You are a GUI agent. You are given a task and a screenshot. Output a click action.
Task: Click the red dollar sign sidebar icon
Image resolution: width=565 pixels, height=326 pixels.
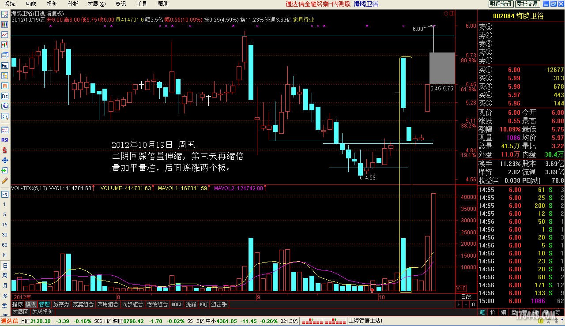[5, 150]
